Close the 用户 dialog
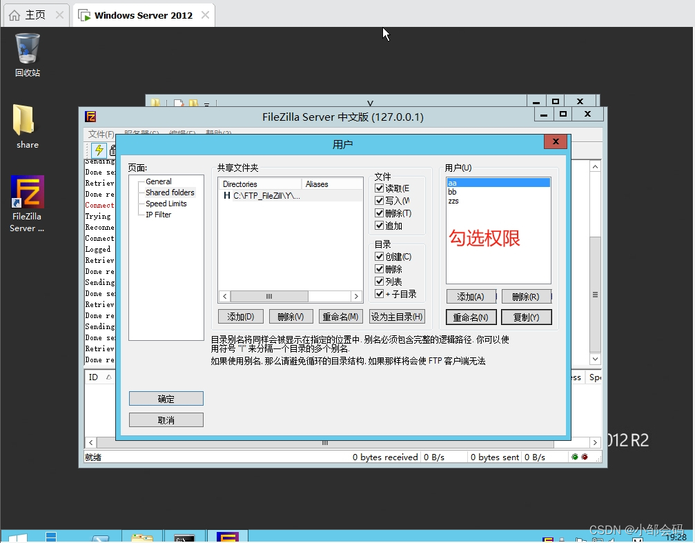695x543 pixels. coord(556,141)
